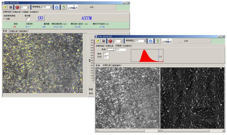Select the lower 目視比對 sub-tab in ISO window
The image size is (227, 135).
coord(107,65)
